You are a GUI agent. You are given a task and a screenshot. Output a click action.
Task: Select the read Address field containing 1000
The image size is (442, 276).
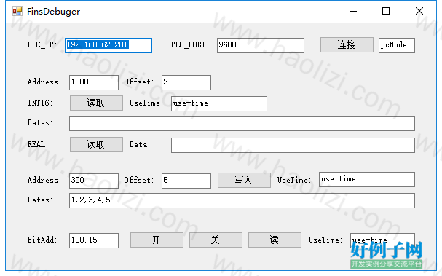pos(94,82)
